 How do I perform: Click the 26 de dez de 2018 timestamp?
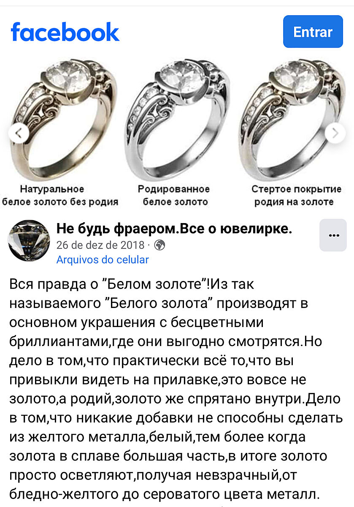[100, 245]
